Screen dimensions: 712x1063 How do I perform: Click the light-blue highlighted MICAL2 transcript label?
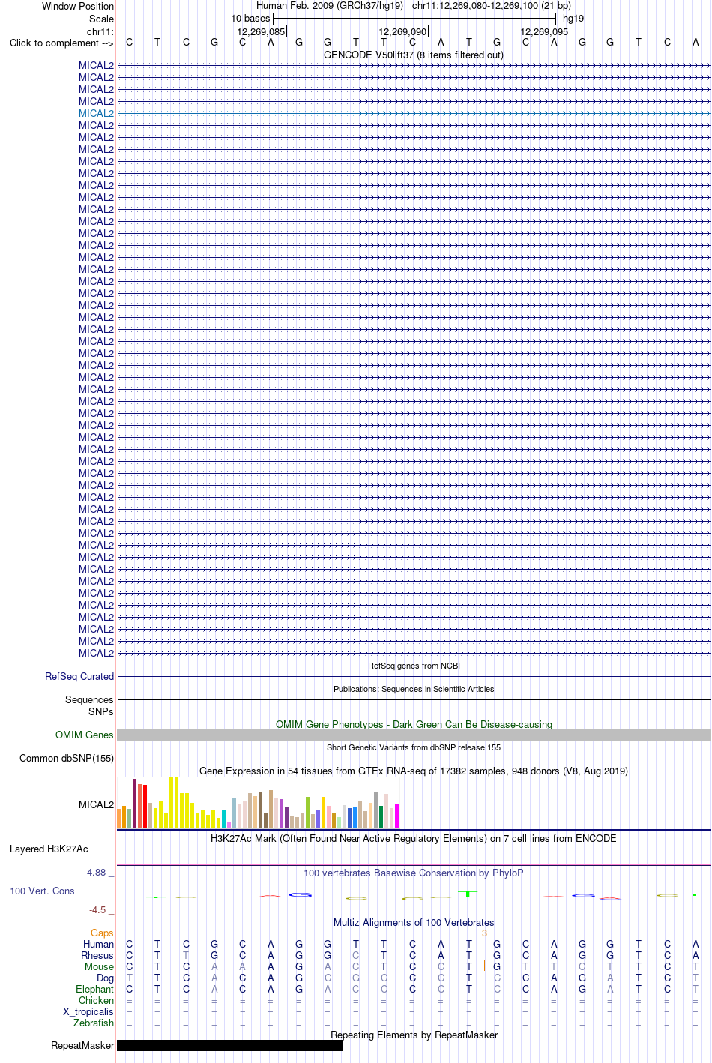click(96, 113)
